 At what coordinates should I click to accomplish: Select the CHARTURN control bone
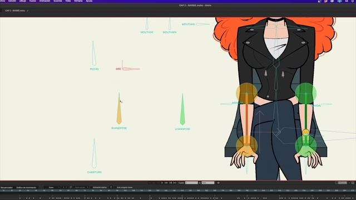(94, 153)
